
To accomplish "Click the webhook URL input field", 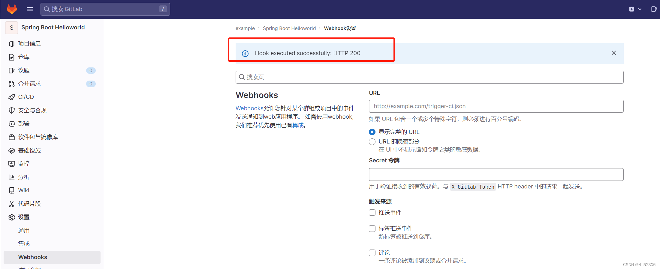I will [x=496, y=106].
